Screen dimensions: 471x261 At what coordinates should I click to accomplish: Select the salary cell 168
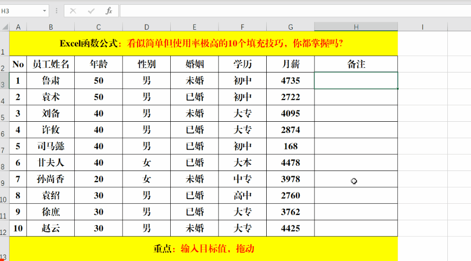click(290, 146)
